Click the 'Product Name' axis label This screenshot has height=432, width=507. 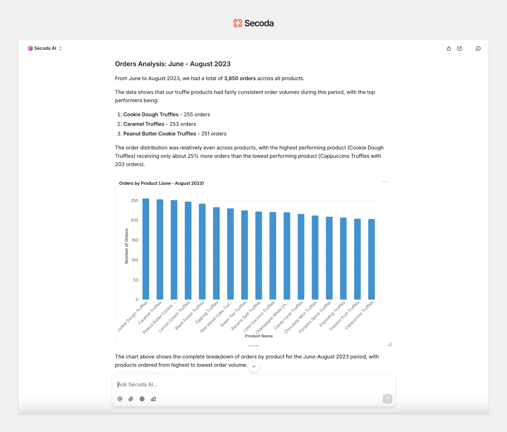tap(259, 336)
